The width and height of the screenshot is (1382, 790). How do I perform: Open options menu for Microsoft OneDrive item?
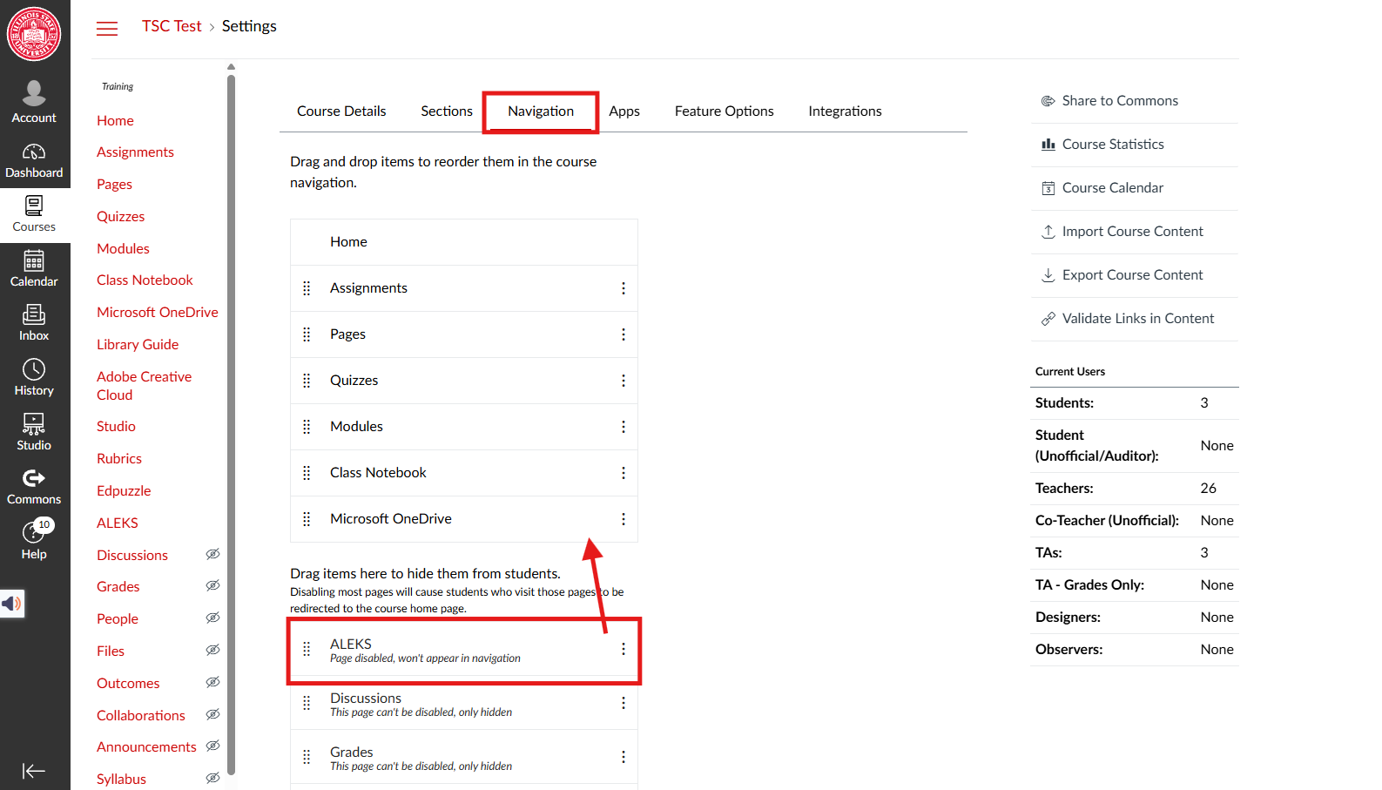click(623, 519)
